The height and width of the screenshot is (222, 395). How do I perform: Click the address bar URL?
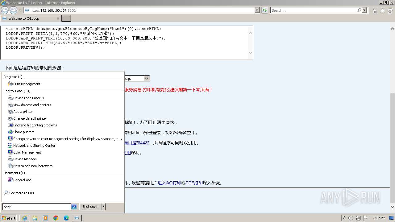53,10
